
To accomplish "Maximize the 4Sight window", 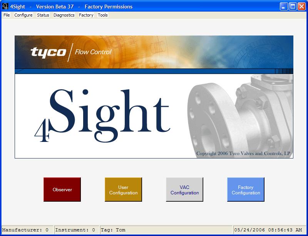I will (x=293, y=7).
